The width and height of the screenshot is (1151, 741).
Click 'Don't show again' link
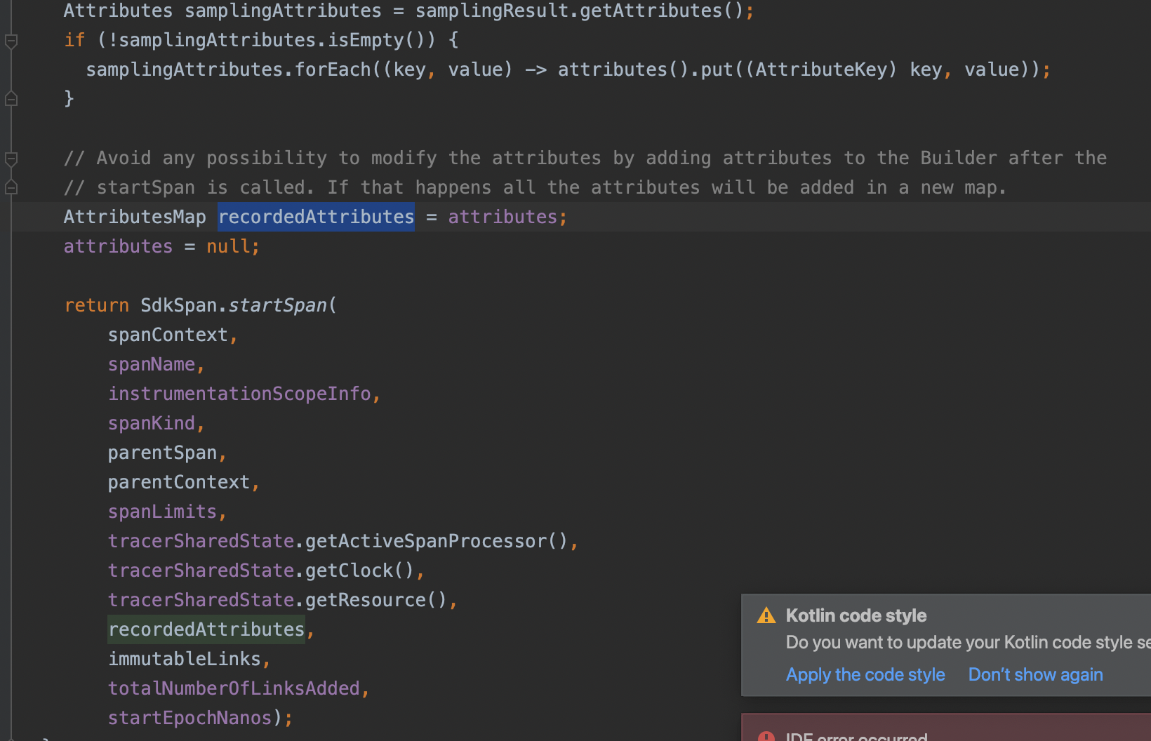click(x=1036, y=674)
